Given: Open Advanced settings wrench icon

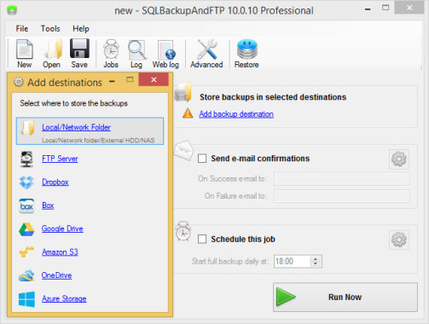Looking at the screenshot, I should [x=207, y=49].
